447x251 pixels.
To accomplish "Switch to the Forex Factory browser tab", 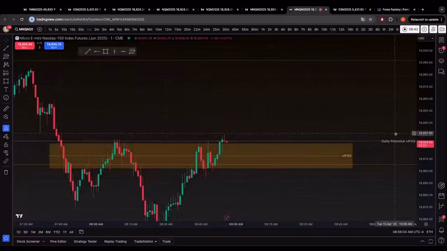I will pyautogui.click(x=396, y=9).
